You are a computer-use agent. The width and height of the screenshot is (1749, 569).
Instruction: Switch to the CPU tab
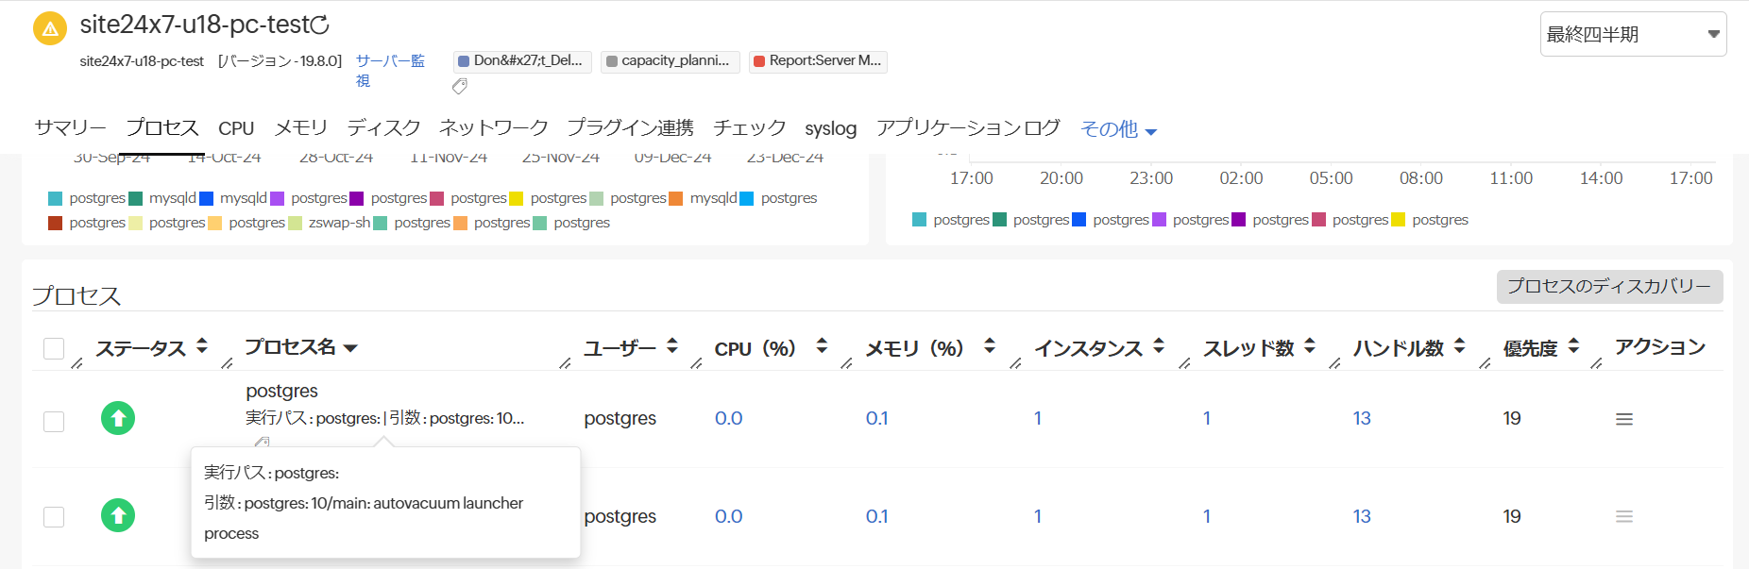coord(236,128)
